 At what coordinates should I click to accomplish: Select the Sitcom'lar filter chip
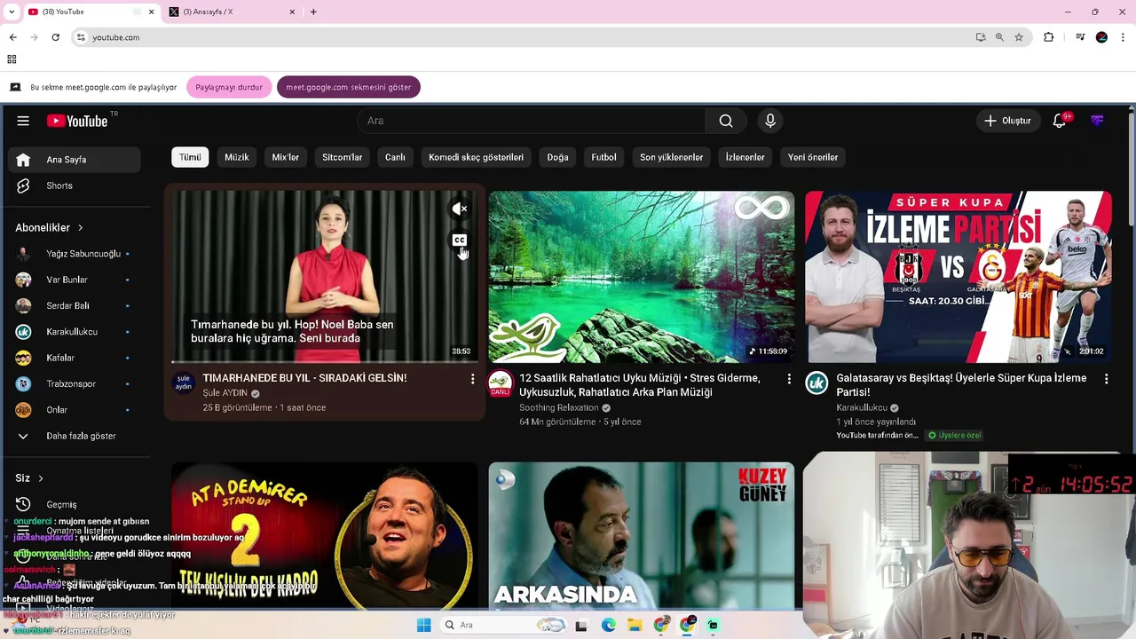pos(343,157)
